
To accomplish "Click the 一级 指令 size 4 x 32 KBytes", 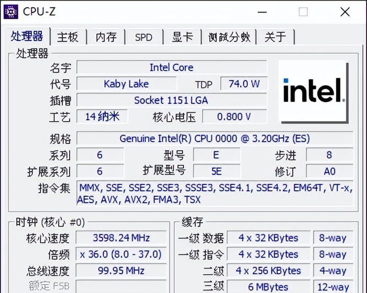I will (269, 255).
